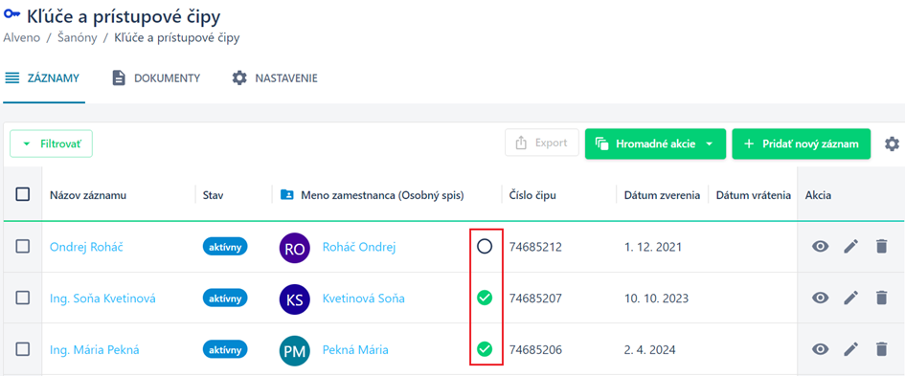This screenshot has height=376, width=905.
Task: Click Pridať nový záznam button
Action: [x=802, y=144]
